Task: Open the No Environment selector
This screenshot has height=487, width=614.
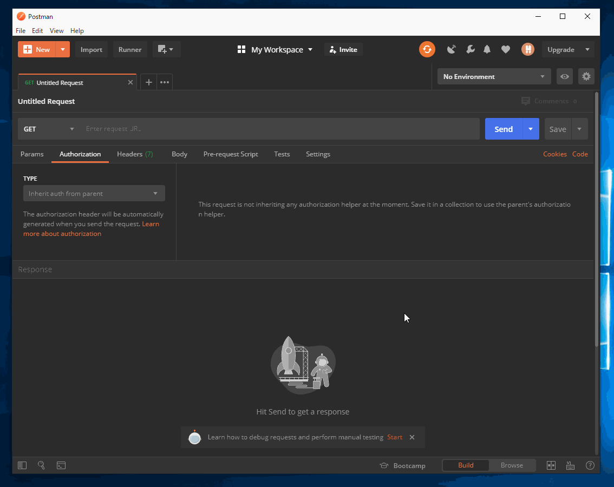Action: click(494, 76)
